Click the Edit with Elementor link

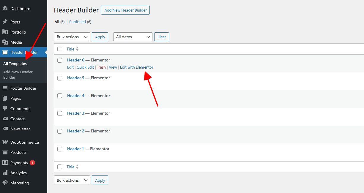coord(137,67)
